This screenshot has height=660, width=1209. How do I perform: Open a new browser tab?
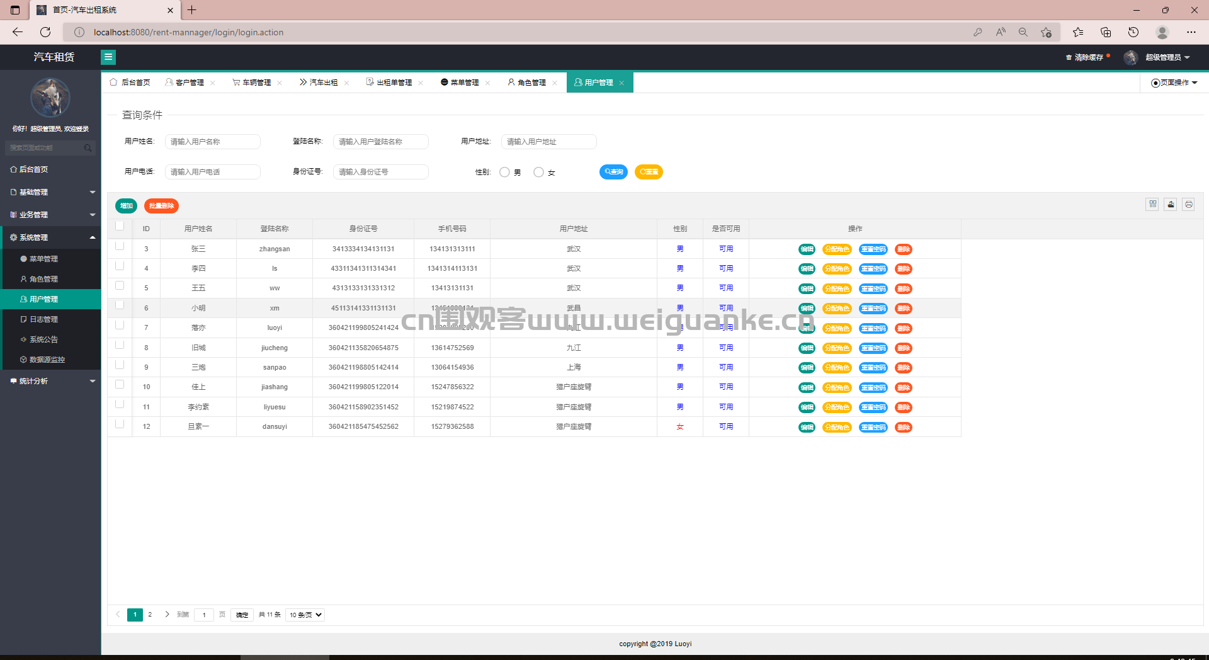pos(192,10)
